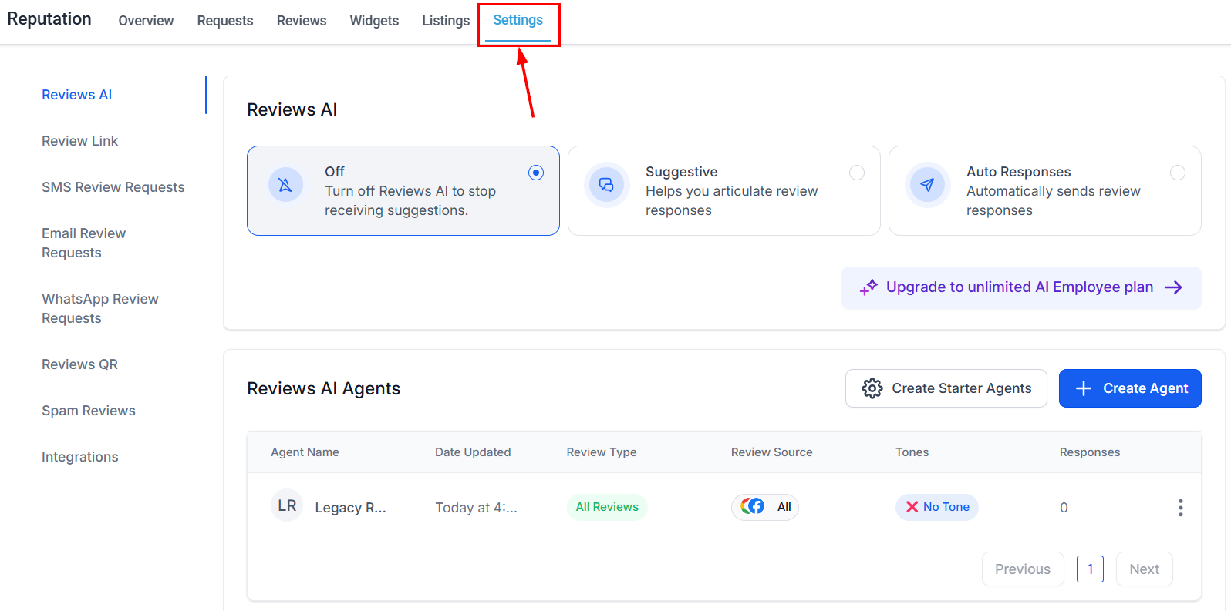Click the Auto Responses paper plane icon
Screen dimensions: 1231x611
point(927,185)
